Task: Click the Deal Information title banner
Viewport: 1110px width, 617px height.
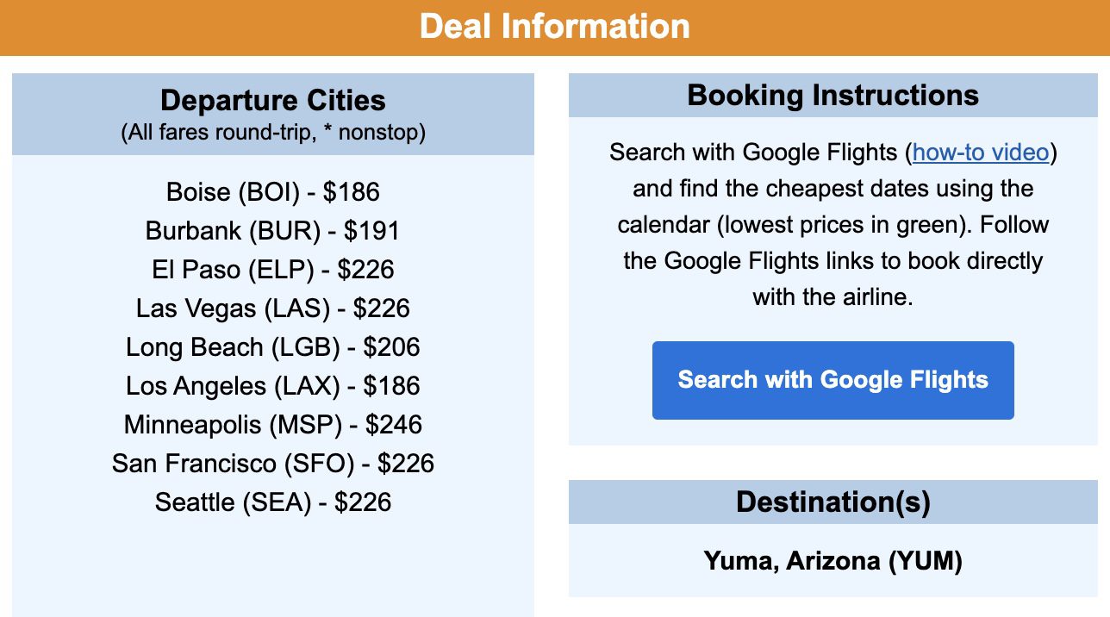Action: click(x=555, y=26)
